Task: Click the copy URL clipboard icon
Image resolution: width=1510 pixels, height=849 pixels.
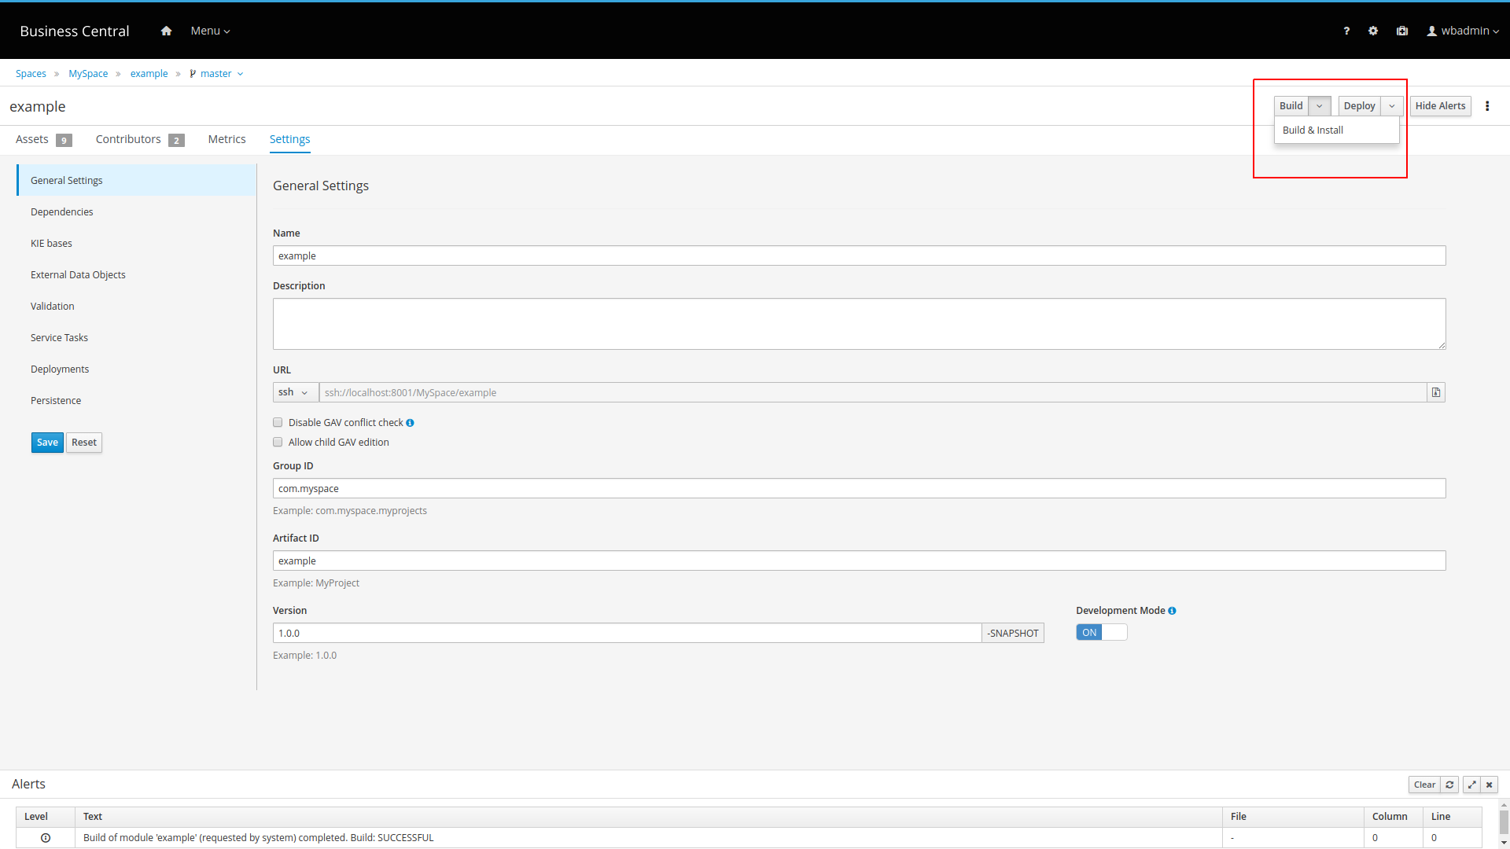Action: click(1436, 391)
